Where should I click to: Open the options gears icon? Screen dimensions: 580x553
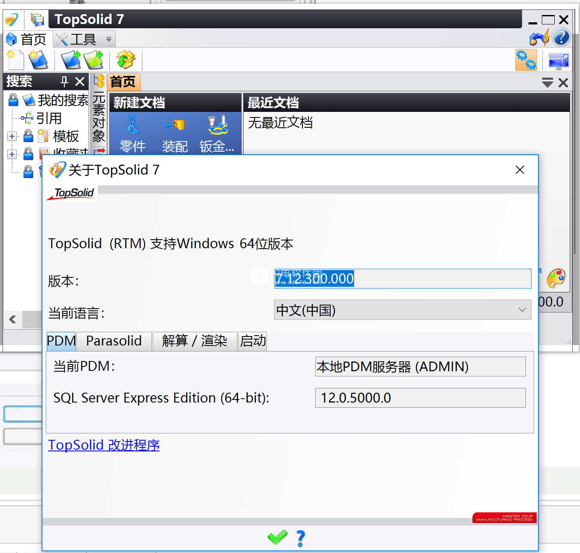[x=526, y=60]
